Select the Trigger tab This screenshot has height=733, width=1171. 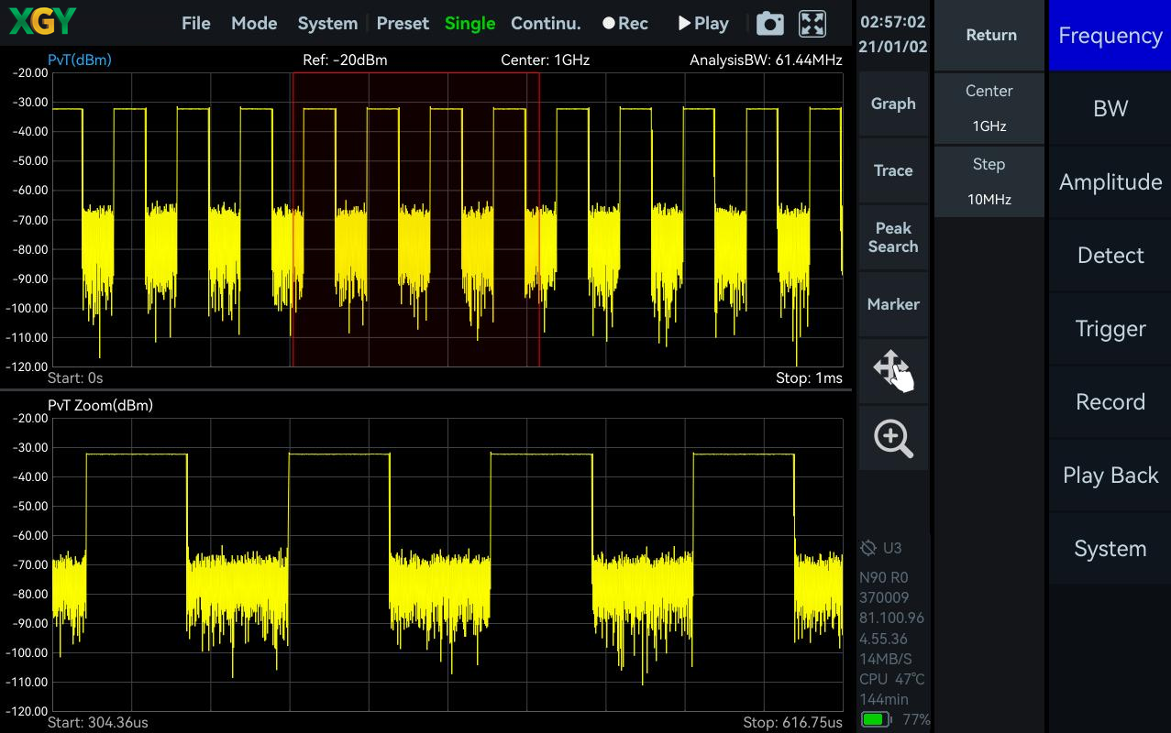[x=1110, y=329]
